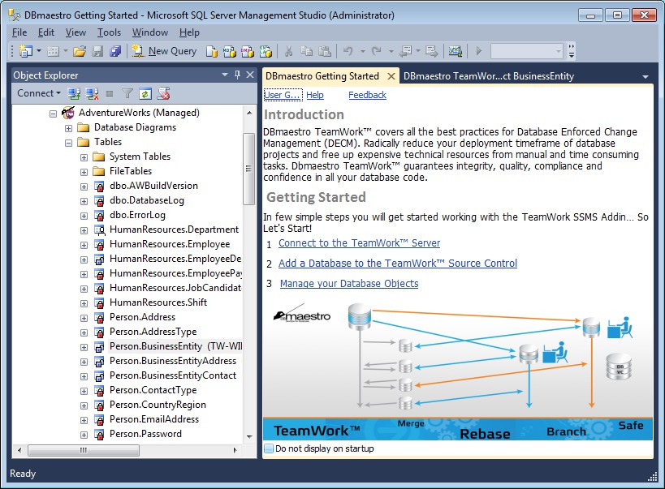This screenshot has width=665, height=489.
Task: Open the Help link in Getting Started
Action: point(315,95)
